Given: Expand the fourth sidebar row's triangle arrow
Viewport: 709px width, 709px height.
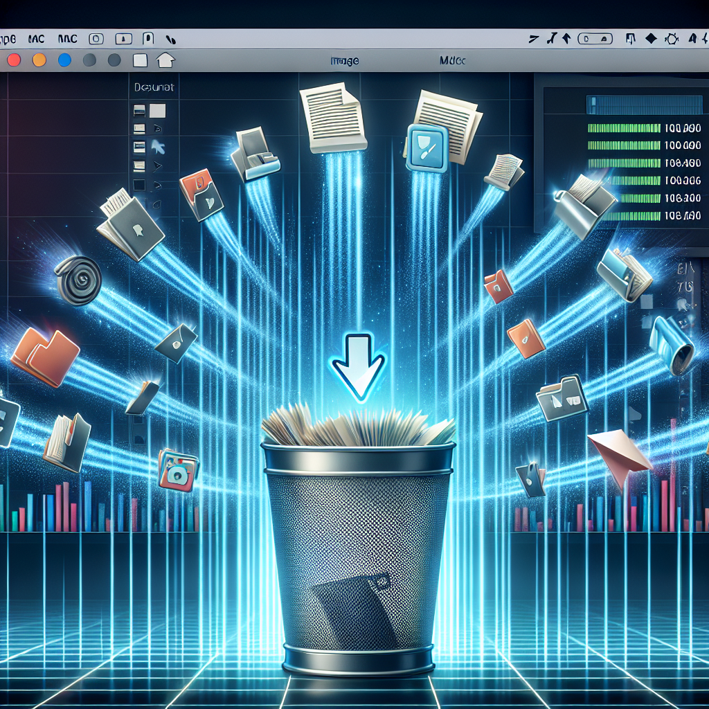Looking at the screenshot, I should coord(158,166).
